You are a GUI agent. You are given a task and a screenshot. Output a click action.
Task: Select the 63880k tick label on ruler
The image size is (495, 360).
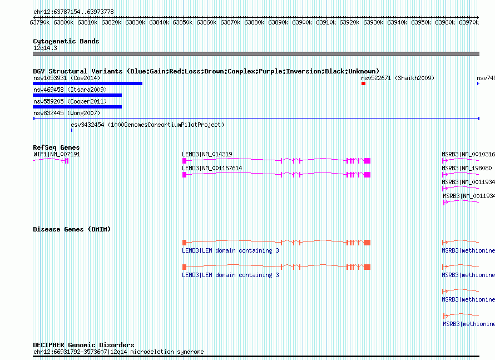click(254, 22)
